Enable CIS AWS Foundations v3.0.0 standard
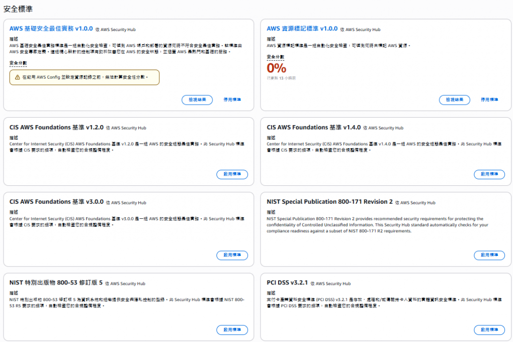513x342 pixels. click(232, 255)
